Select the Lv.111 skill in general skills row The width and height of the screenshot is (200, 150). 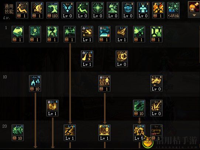click(52, 10)
